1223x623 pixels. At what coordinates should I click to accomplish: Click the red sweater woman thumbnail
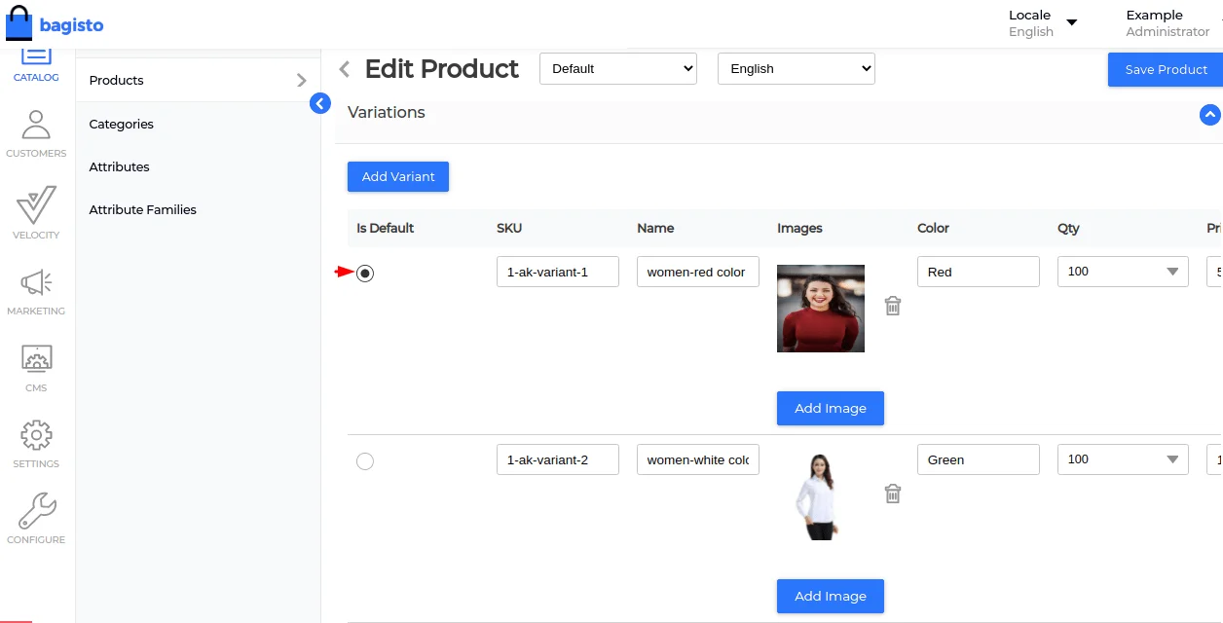click(x=821, y=309)
